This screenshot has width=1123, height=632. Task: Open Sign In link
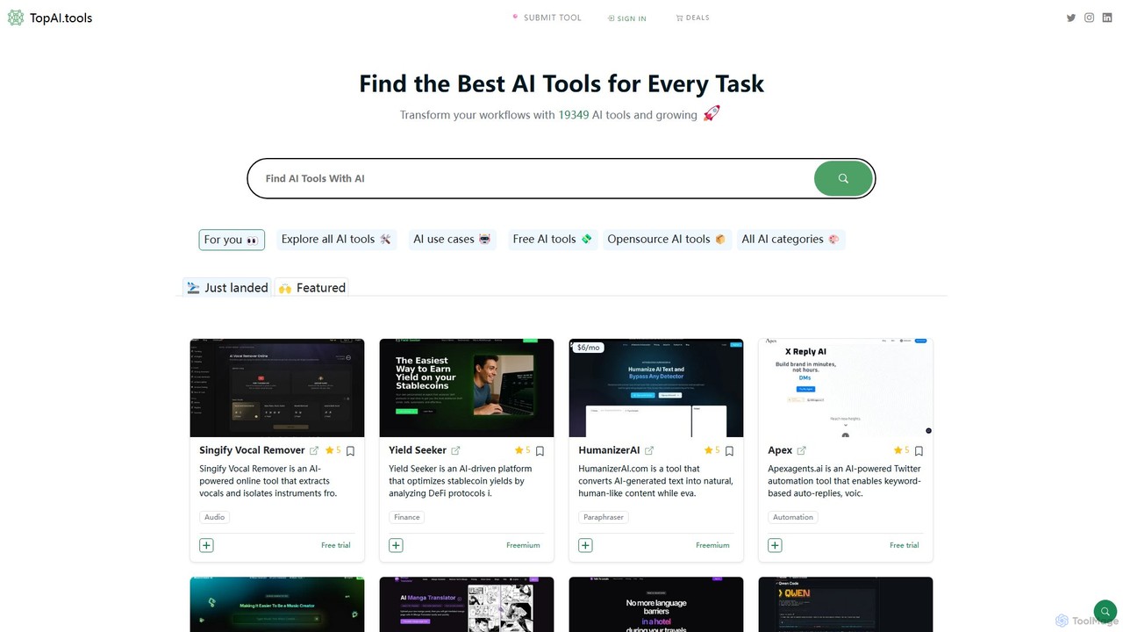pyautogui.click(x=627, y=18)
